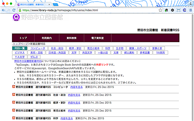The height and width of the screenshot is (121, 194).
Task: Click the circular E extension icon
Action: pos(185,10)
